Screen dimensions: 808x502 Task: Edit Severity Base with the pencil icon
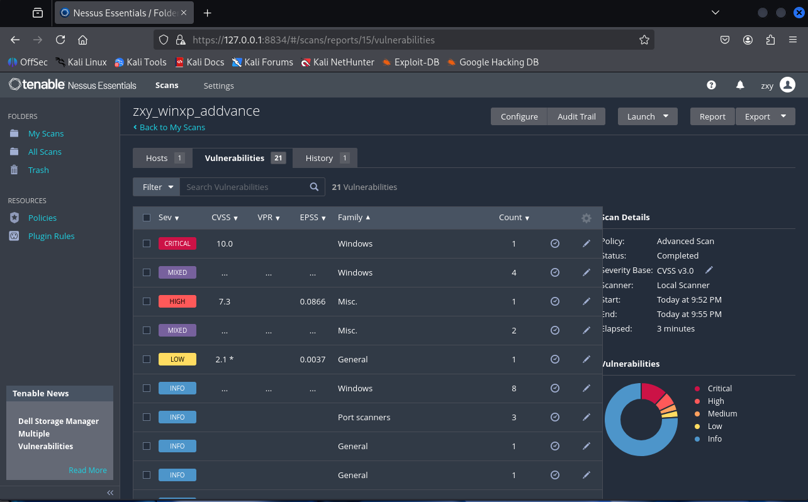[x=709, y=270]
